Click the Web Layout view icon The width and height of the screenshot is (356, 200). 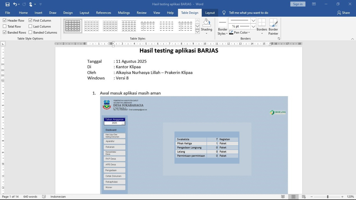click(304, 197)
